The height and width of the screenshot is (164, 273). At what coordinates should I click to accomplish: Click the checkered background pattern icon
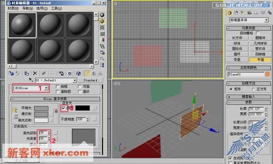[x=102, y=27]
